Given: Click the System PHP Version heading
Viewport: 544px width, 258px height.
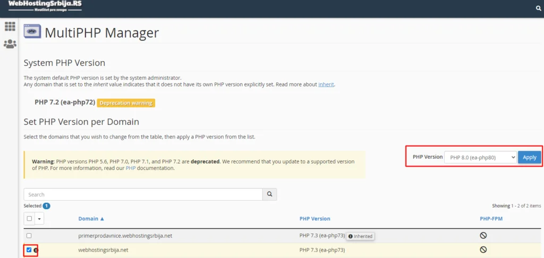Looking at the screenshot, I should [x=64, y=63].
